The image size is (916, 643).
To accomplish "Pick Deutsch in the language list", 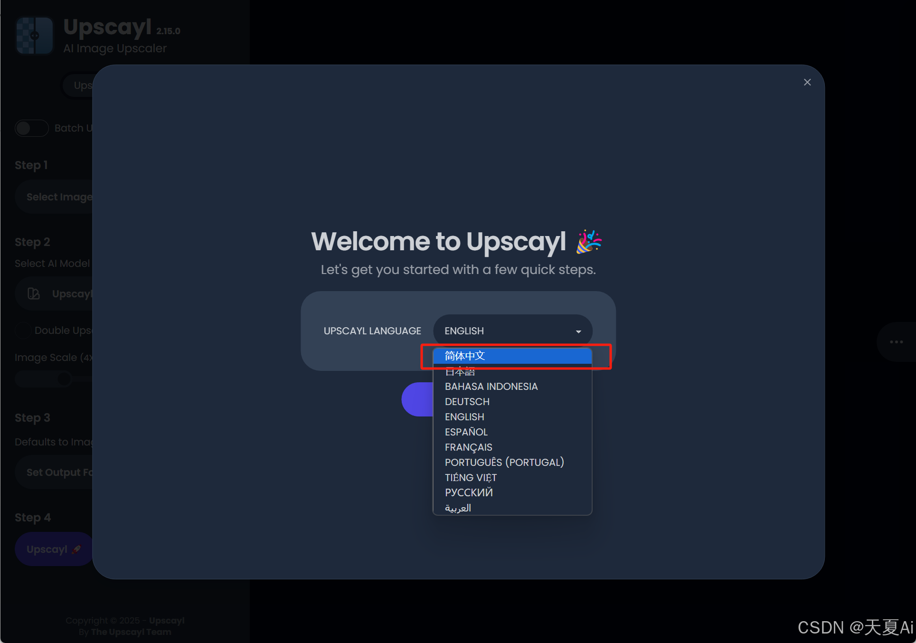I will coord(467,402).
